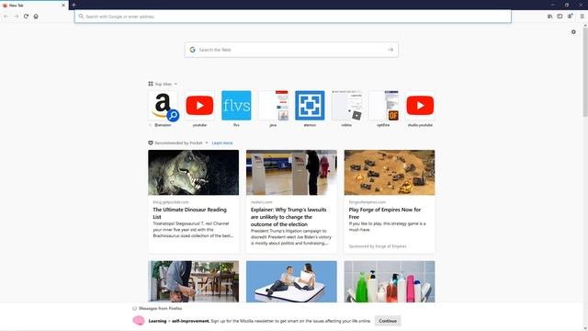Open the dinosaur article thumbnail
The width and height of the screenshot is (588, 331).
(193, 173)
